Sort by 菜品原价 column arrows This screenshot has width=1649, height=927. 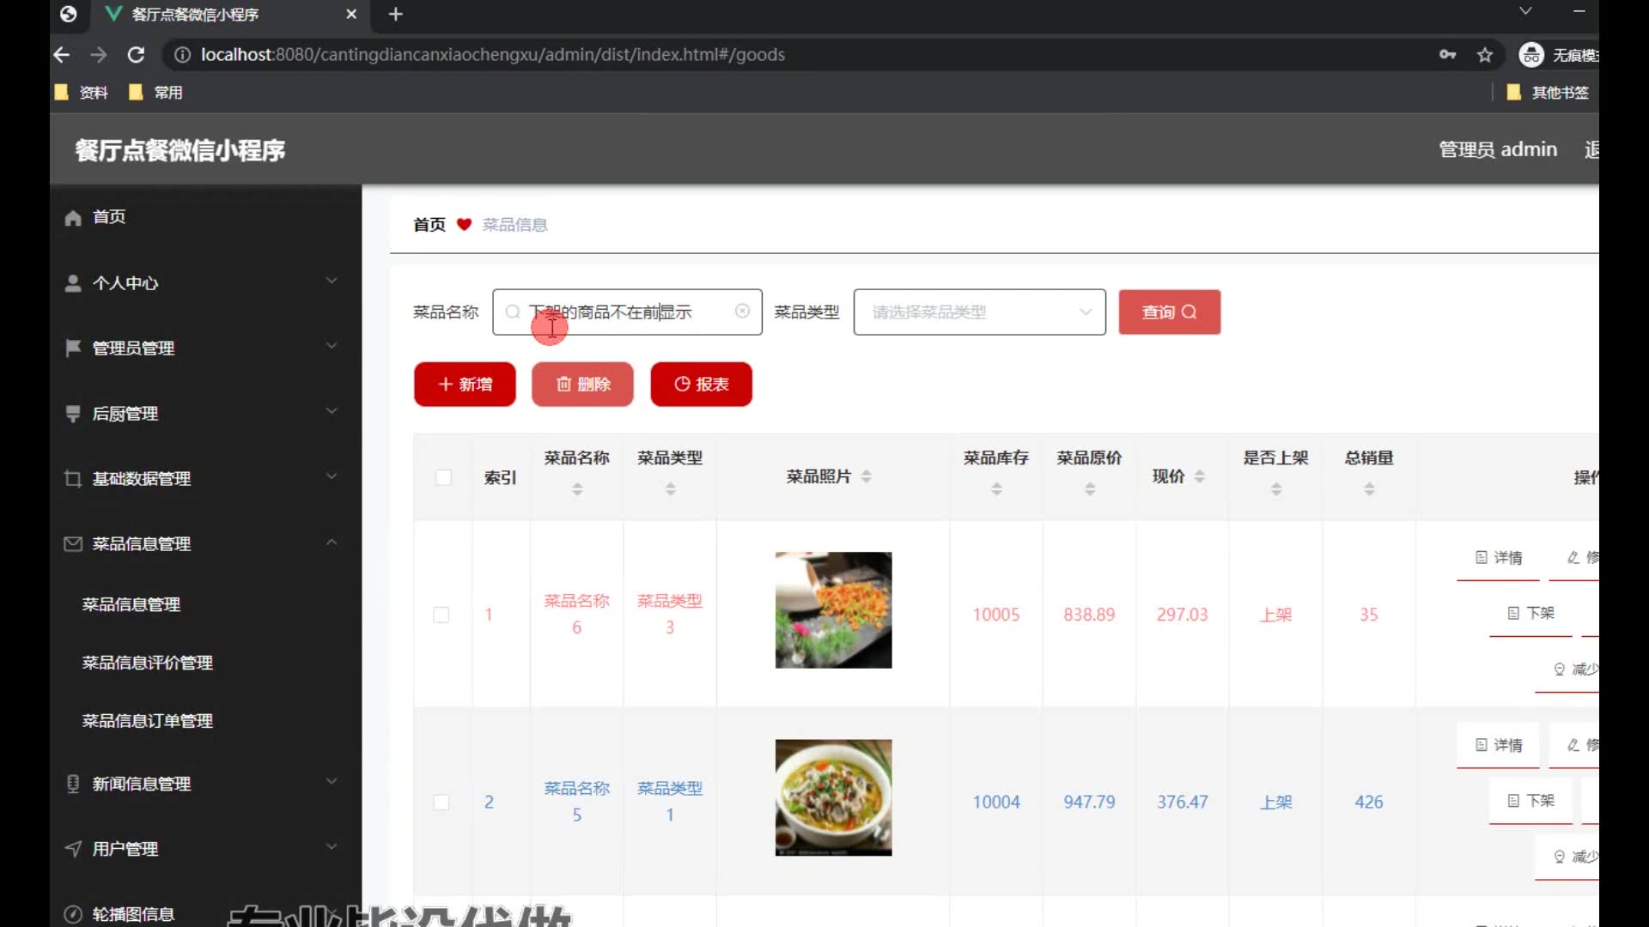coord(1090,488)
